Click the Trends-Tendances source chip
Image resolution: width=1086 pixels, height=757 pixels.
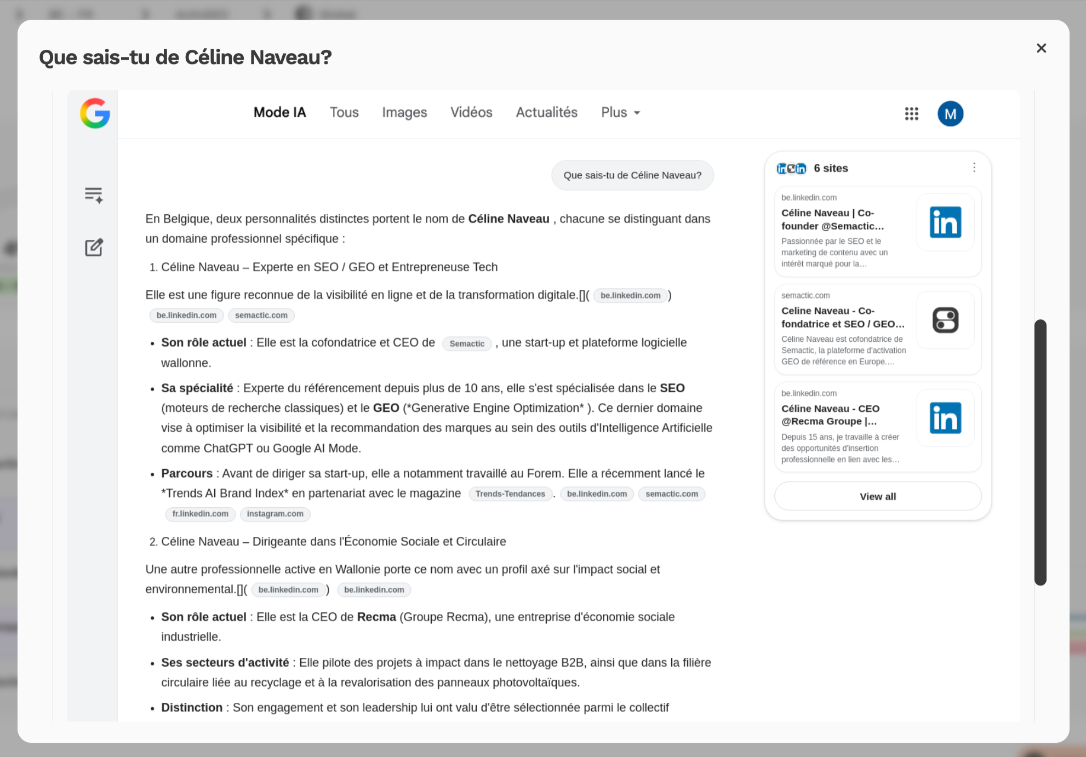click(510, 494)
